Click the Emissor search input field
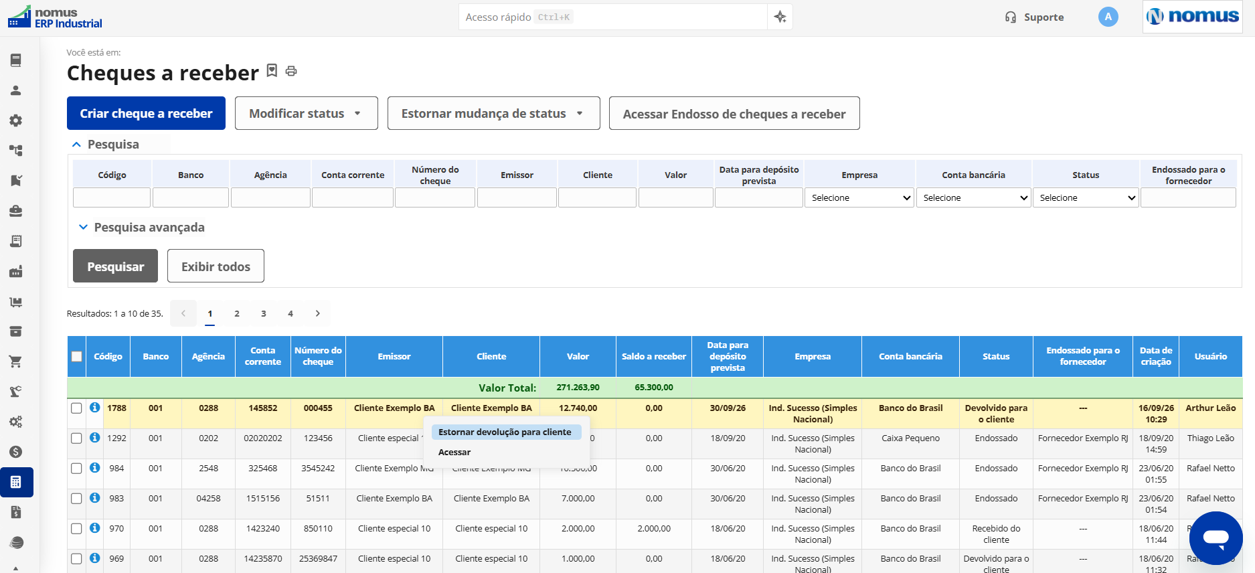Viewport: 1255px width, 573px height. [x=517, y=197]
